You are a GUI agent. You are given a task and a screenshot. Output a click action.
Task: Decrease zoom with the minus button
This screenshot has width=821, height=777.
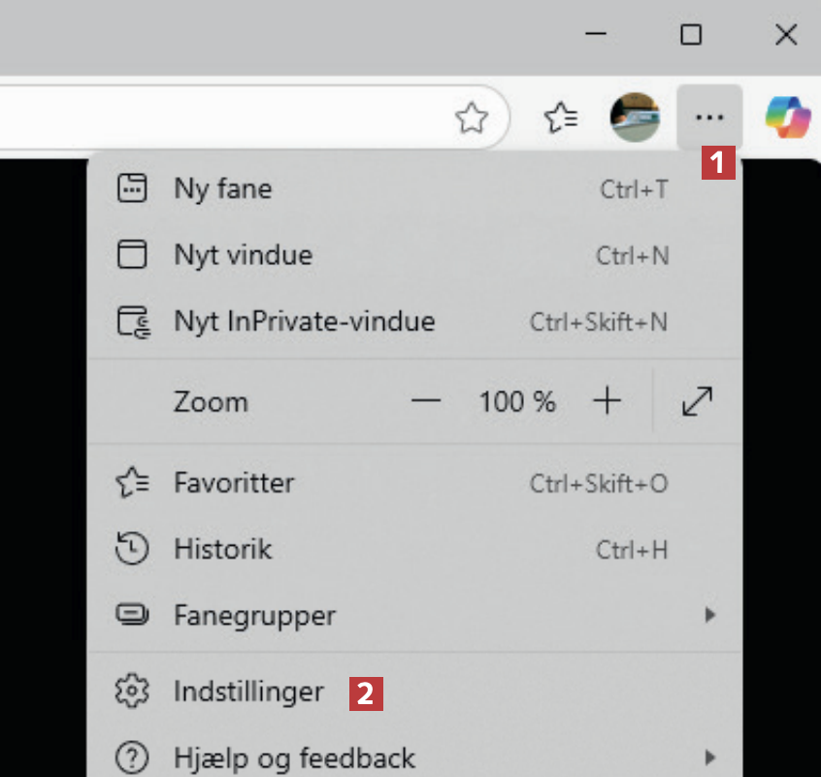point(426,402)
